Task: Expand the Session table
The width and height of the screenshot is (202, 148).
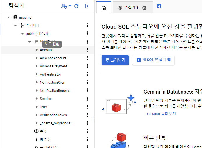Action: tap(37, 99)
